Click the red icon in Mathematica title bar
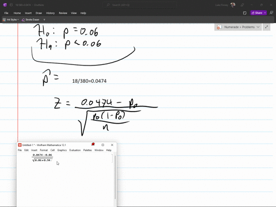Screen dimensions: 276x207 [x=93, y=144]
